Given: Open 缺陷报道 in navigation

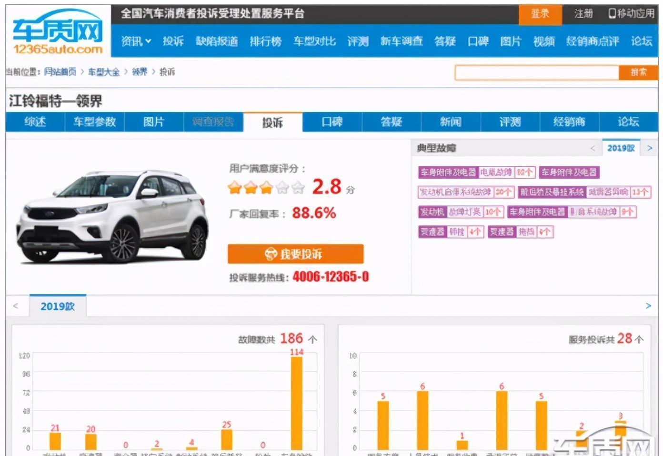Looking at the screenshot, I should click(217, 41).
